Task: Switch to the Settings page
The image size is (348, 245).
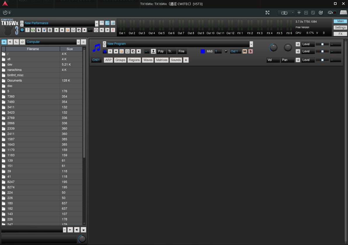Action: click(x=340, y=27)
